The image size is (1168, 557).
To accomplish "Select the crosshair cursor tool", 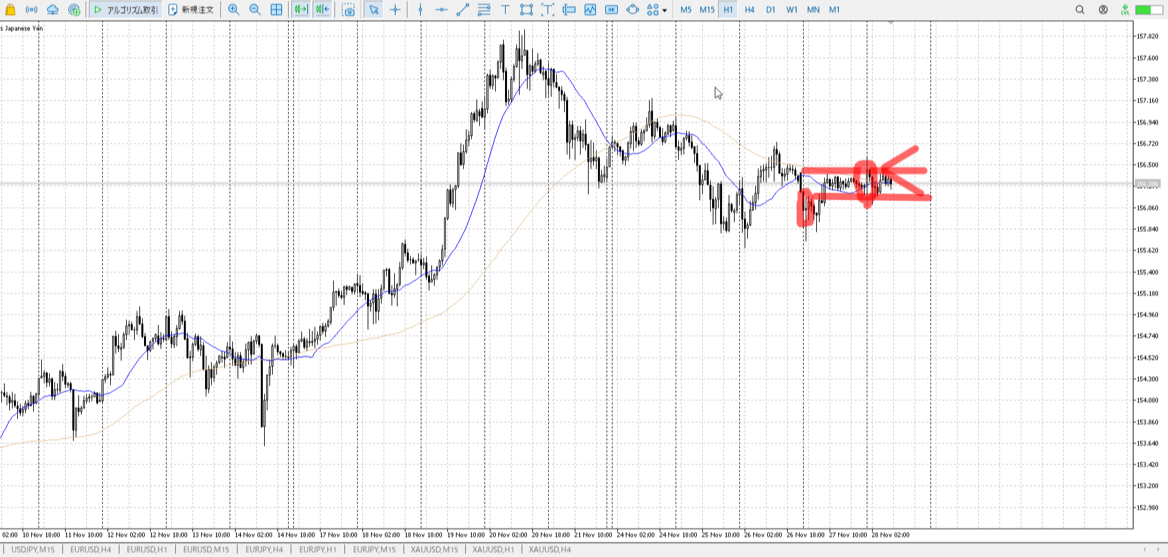I will pyautogui.click(x=396, y=9).
